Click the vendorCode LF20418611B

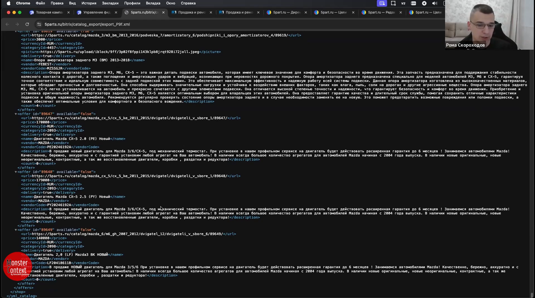[x=59, y=263]
